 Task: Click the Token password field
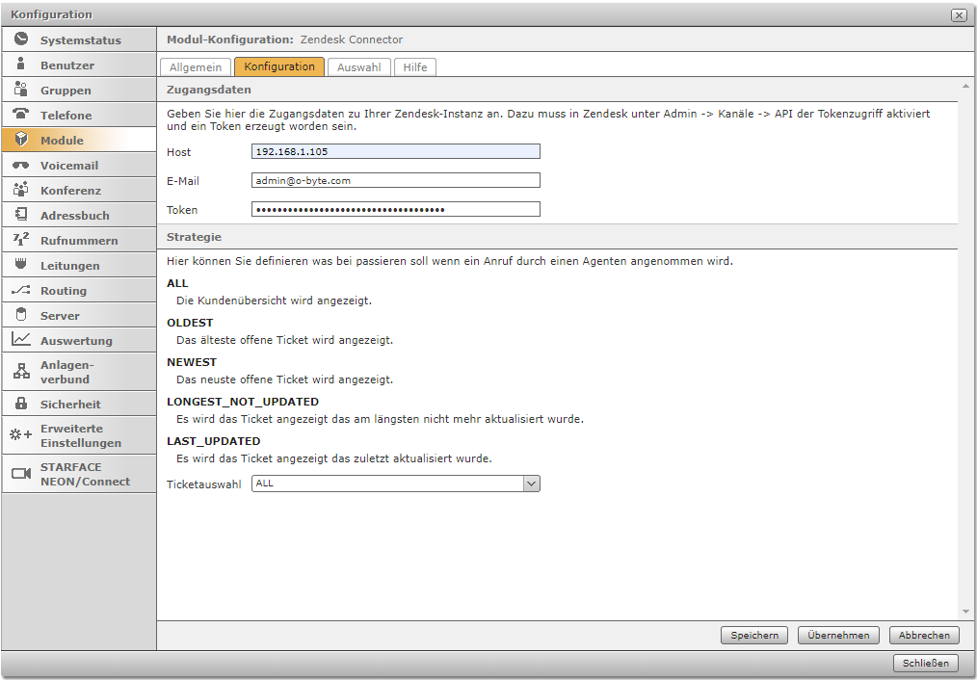(x=395, y=209)
